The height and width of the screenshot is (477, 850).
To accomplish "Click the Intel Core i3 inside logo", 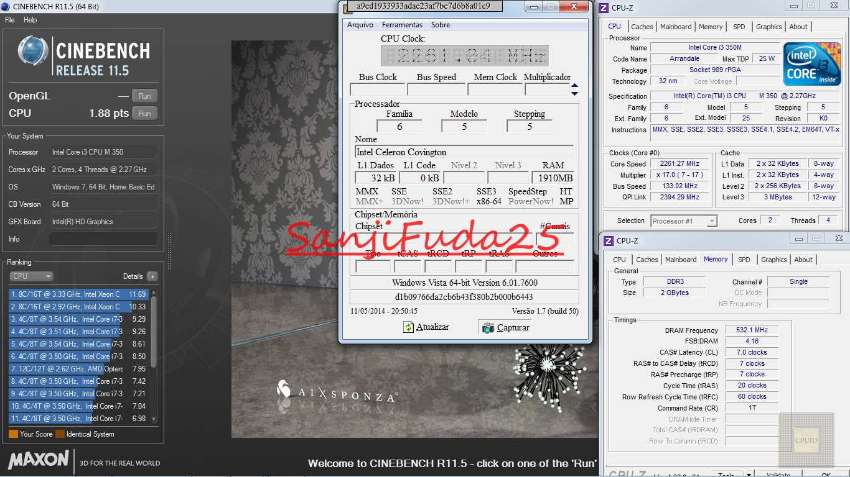I will [812, 64].
